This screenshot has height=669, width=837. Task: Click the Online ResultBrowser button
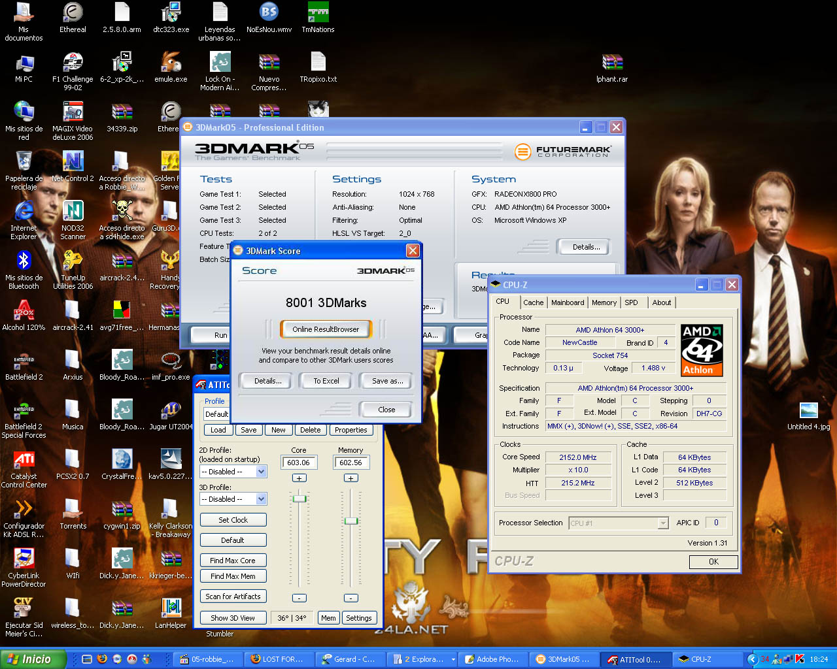click(326, 329)
